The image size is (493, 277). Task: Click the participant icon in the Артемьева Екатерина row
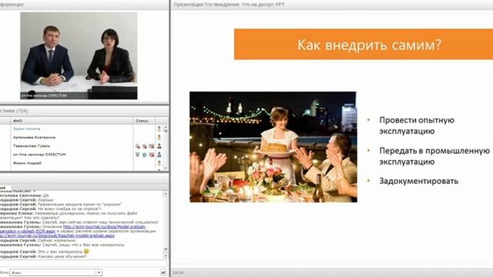tap(159, 137)
